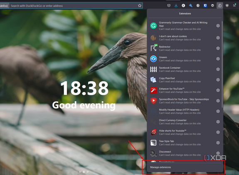Open the Bitwarden shield icon in toolbar

coord(205,6)
